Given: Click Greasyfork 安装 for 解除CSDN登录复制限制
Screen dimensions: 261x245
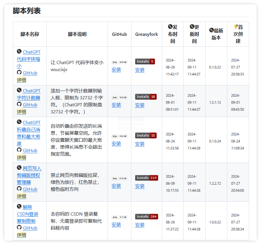Looking at the screenshot, I should coord(140,225).
